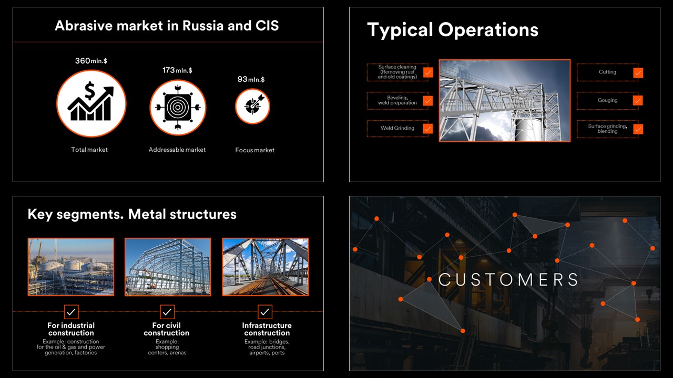Toggle the Beveling, weld preparation checkbox
Screen dimensions: 673x378
428,101
